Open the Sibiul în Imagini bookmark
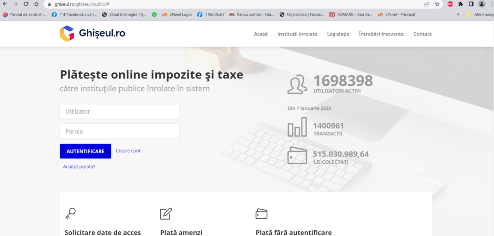The width and height of the screenshot is (494, 236). point(124,14)
